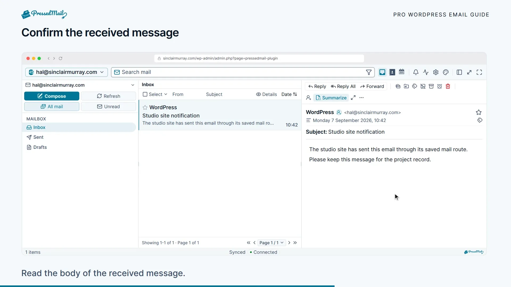
Task: Click in the Search mail field
Action: click(243, 72)
